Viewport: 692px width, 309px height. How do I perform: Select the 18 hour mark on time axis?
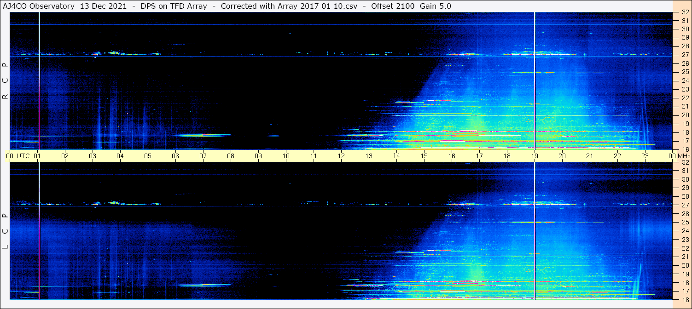507,156
